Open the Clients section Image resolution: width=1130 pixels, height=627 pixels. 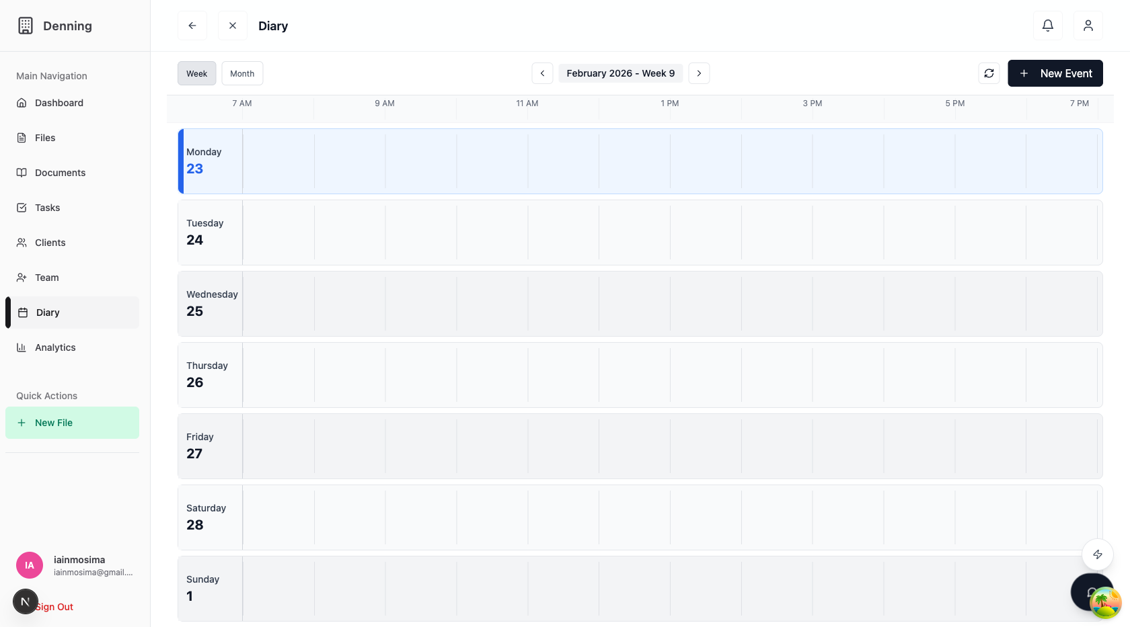pyautogui.click(x=50, y=242)
